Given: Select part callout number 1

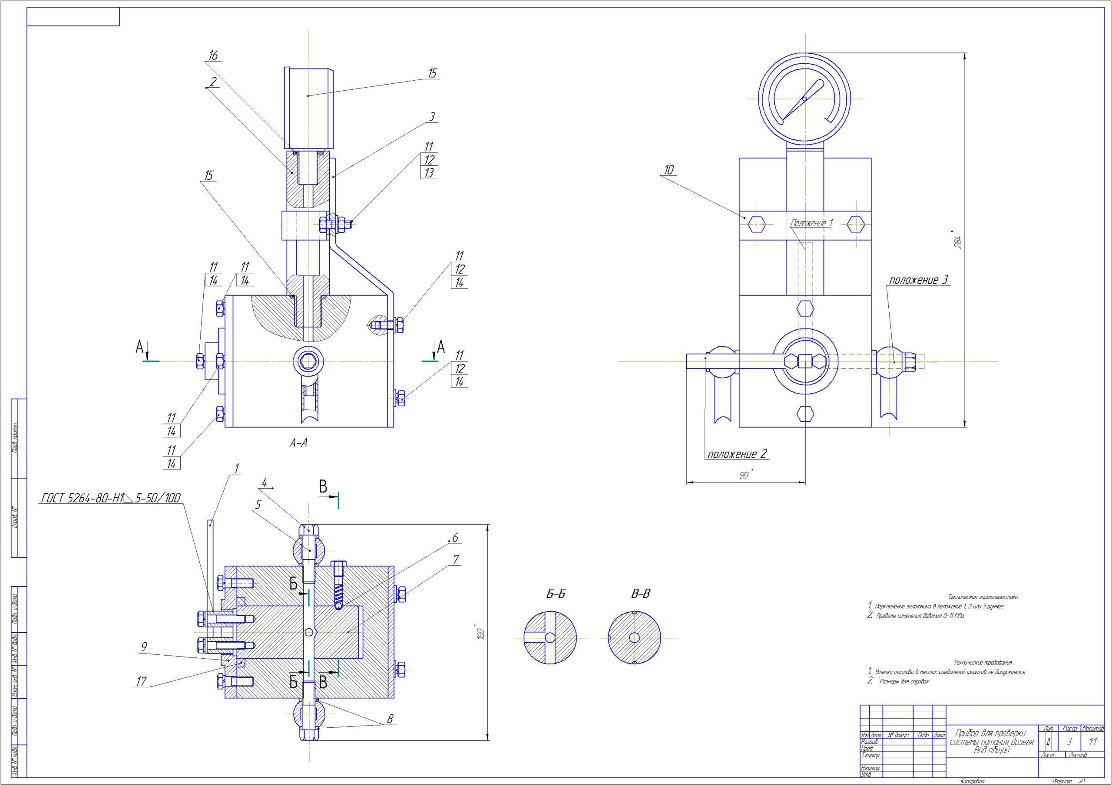Looking at the screenshot, I should [x=237, y=468].
